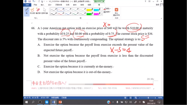187x105 pixels.
Task: Open PowerPoint from the Windows taskbar
Action: (60, 102)
